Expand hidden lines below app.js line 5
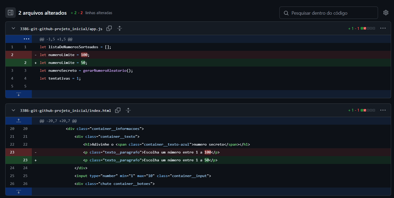This screenshot has width=394, height=198. tap(19, 94)
